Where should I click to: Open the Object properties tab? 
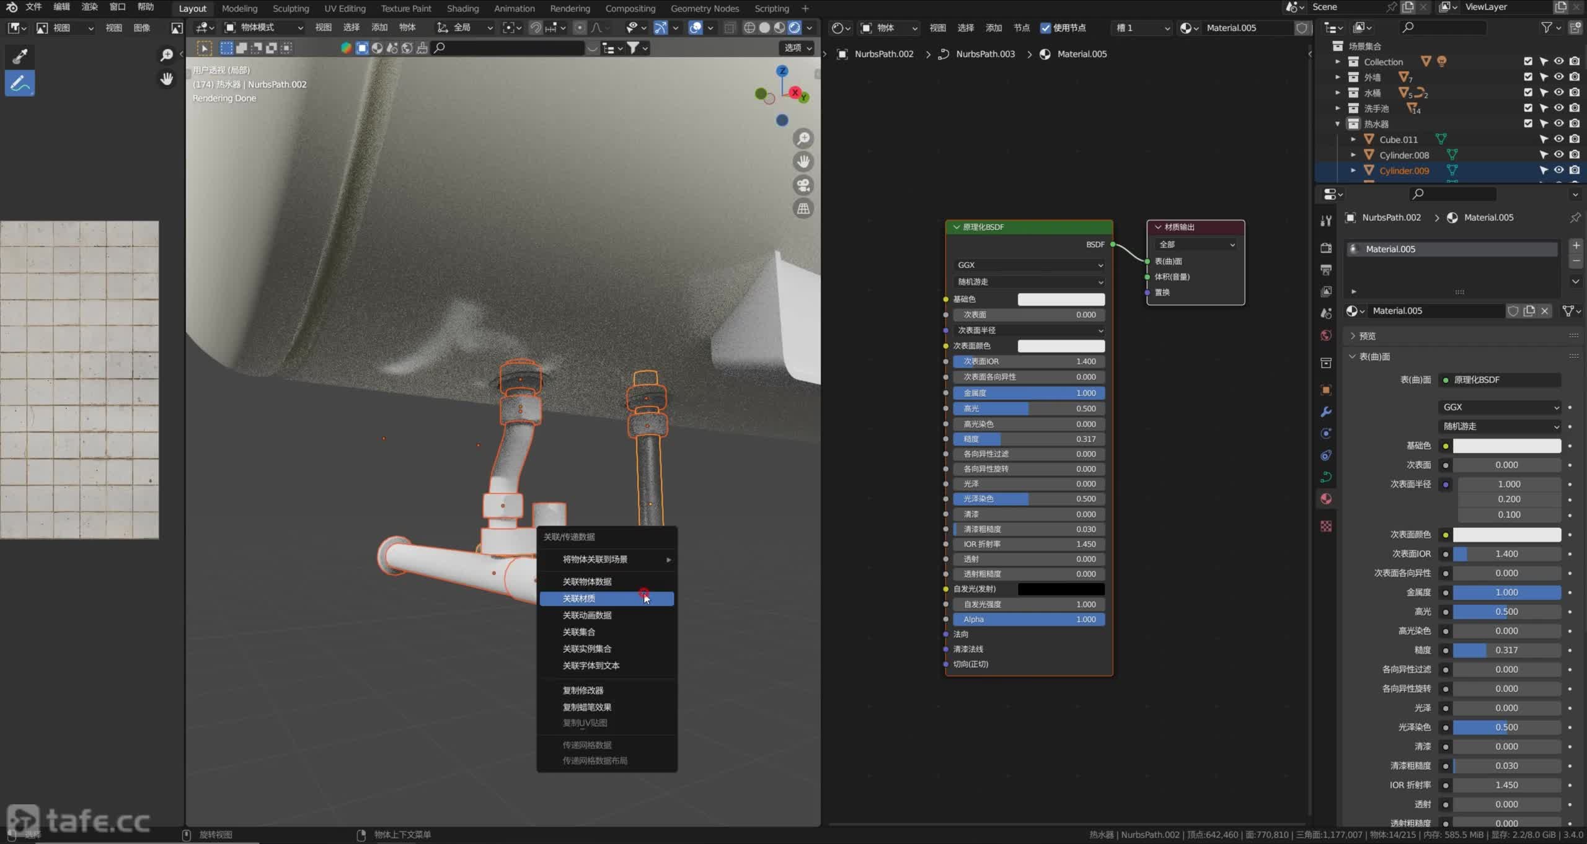(x=1326, y=390)
